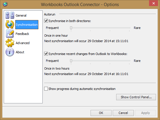Viewport: 160px width, 120px height.
Task: Show the About section
Action: click(x=20, y=52)
